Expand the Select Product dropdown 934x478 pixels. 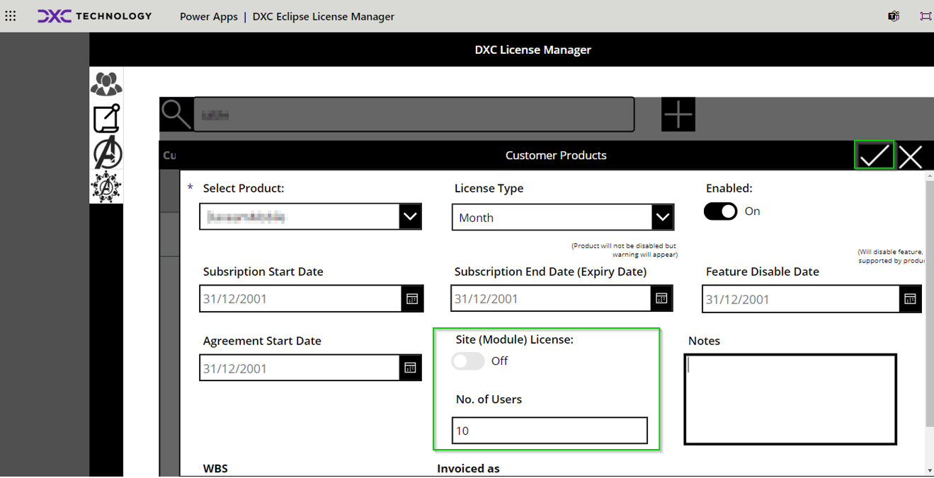(x=410, y=217)
